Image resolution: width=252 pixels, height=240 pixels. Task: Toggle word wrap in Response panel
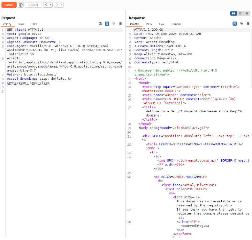pyautogui.click(x=235, y=24)
